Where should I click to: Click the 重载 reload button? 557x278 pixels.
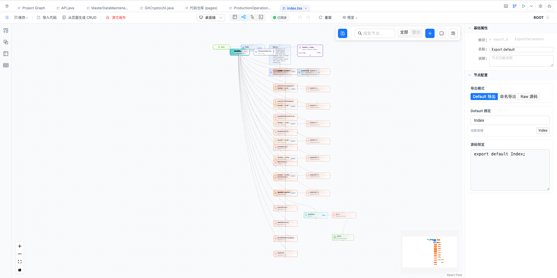click(x=325, y=18)
